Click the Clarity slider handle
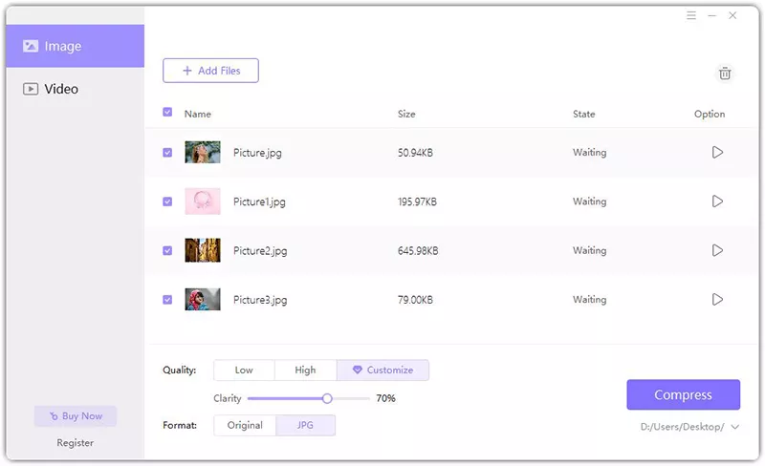 click(x=327, y=398)
